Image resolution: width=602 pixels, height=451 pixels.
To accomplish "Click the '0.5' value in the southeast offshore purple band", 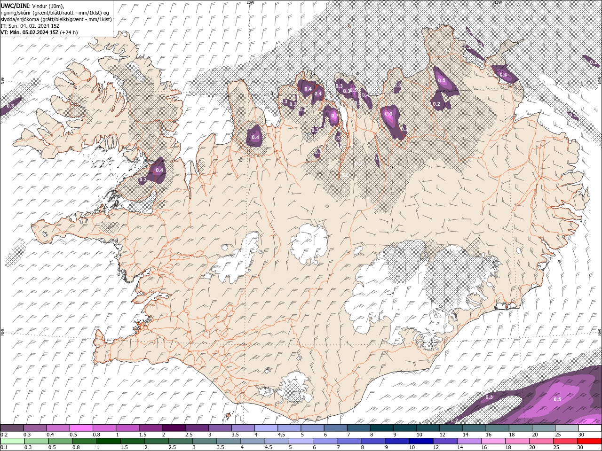I will click(x=557, y=399).
